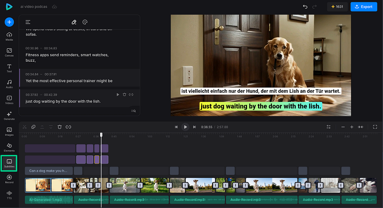
Task: Fit timeline to screen width
Action: pyautogui.click(x=360, y=127)
